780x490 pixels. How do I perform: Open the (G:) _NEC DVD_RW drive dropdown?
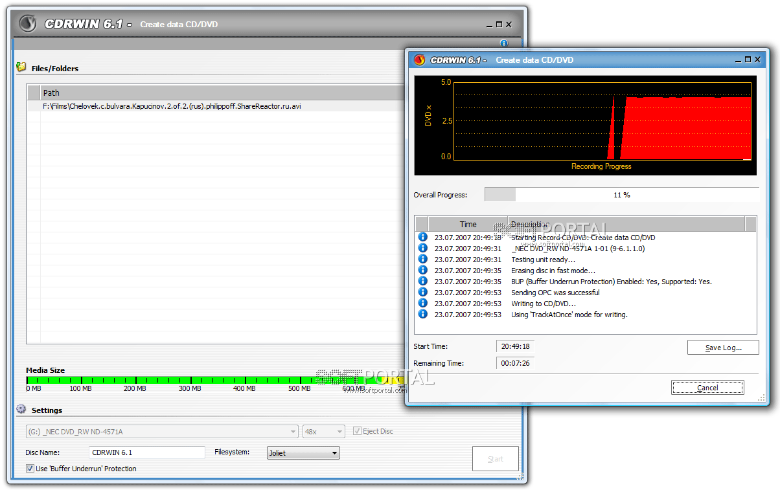(163, 432)
